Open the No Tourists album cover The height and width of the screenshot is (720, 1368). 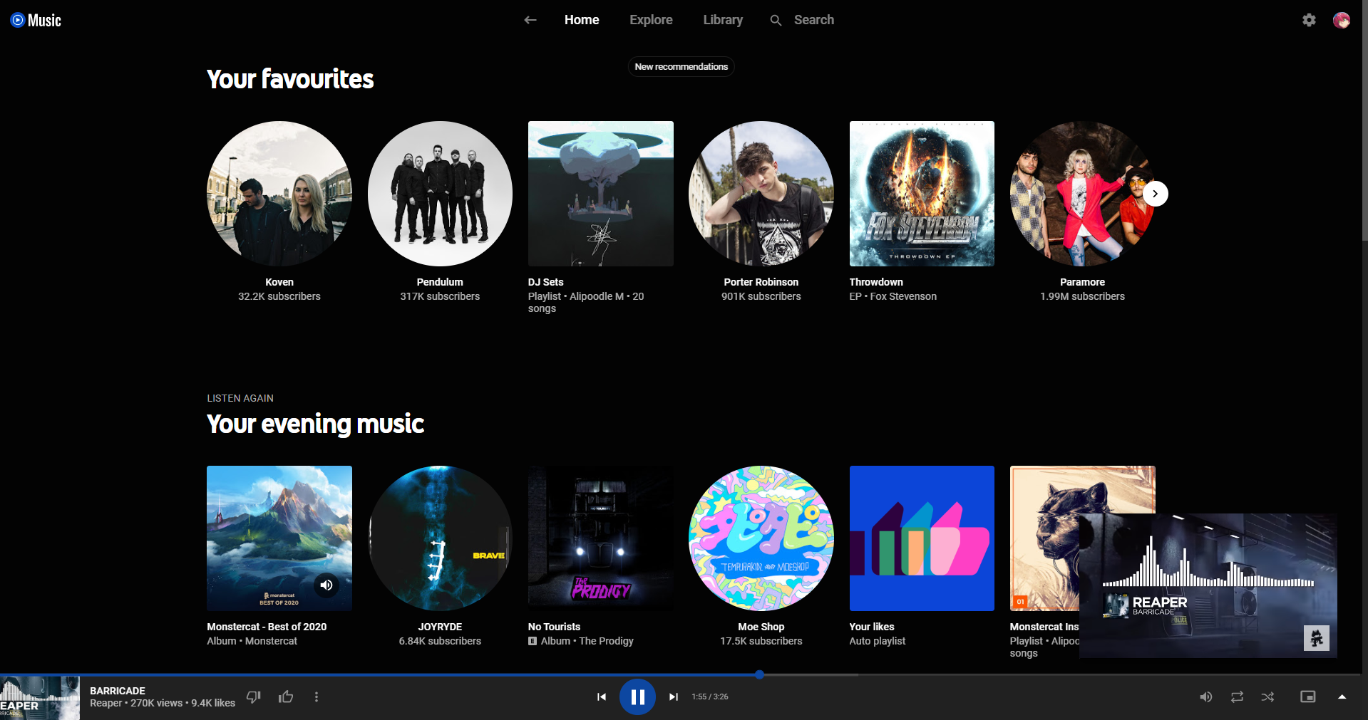600,538
